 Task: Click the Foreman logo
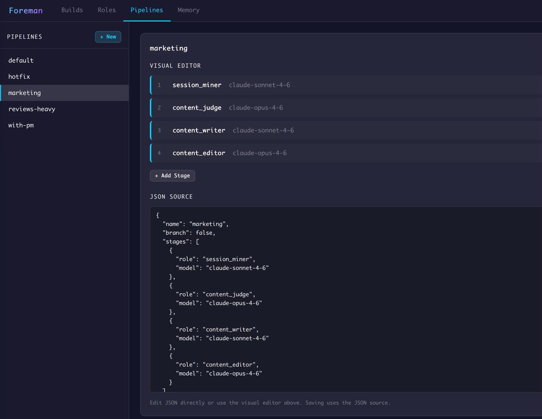(25, 11)
